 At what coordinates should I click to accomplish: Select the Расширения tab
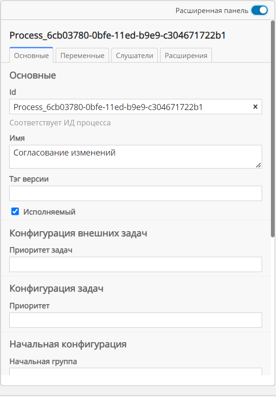[x=186, y=55]
